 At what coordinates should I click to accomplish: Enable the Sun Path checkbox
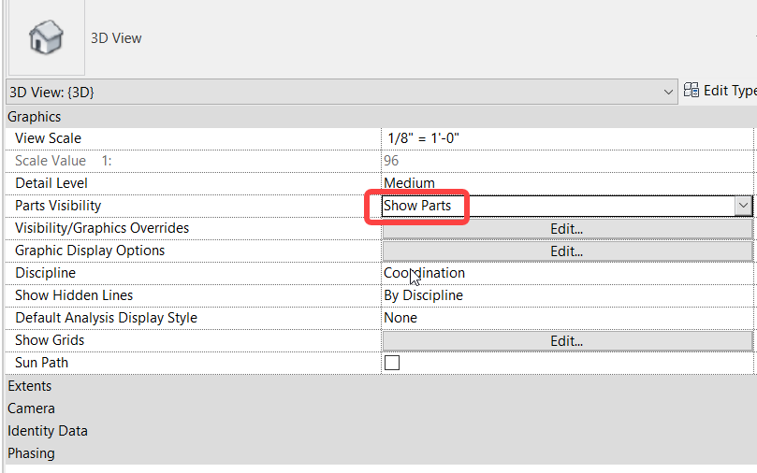(x=392, y=363)
